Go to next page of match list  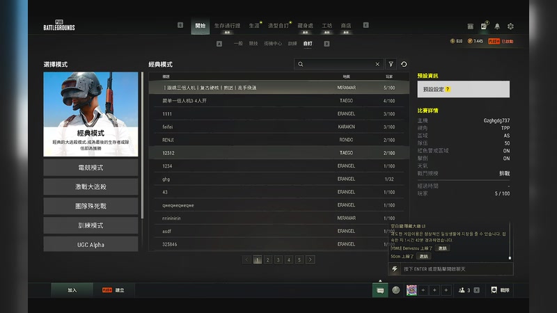coord(310,259)
